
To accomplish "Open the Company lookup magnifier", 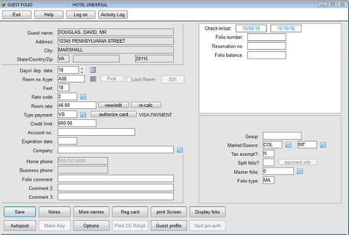I will [180, 150].
